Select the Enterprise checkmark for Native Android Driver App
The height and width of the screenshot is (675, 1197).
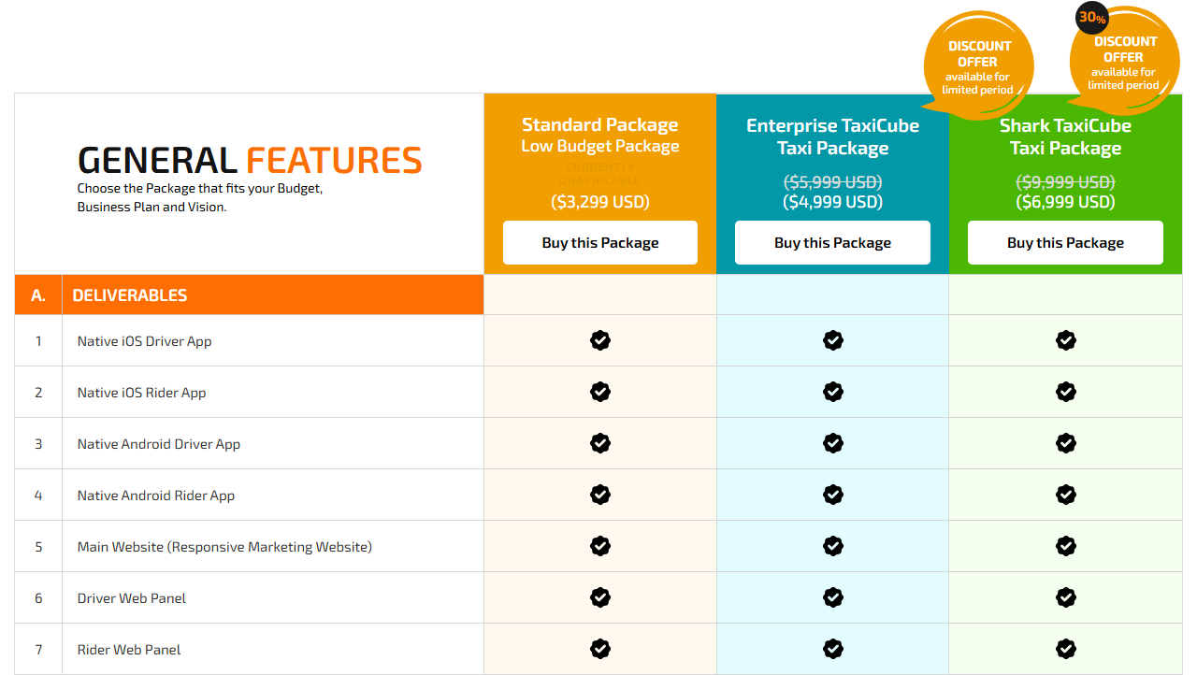point(831,443)
